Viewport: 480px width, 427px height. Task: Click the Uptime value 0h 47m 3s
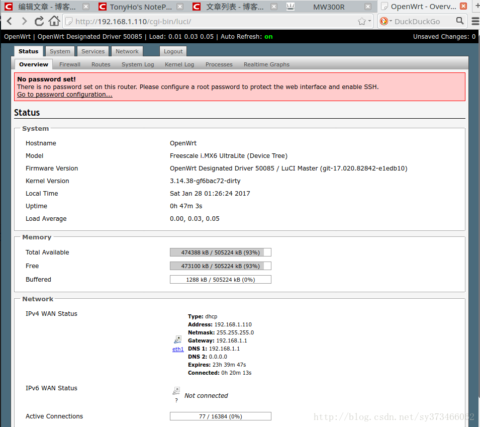(186, 206)
